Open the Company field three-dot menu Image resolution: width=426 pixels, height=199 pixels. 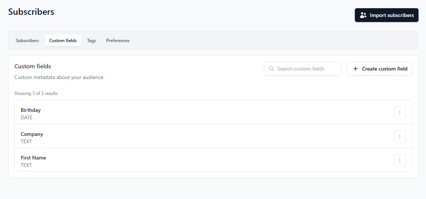coord(399,137)
